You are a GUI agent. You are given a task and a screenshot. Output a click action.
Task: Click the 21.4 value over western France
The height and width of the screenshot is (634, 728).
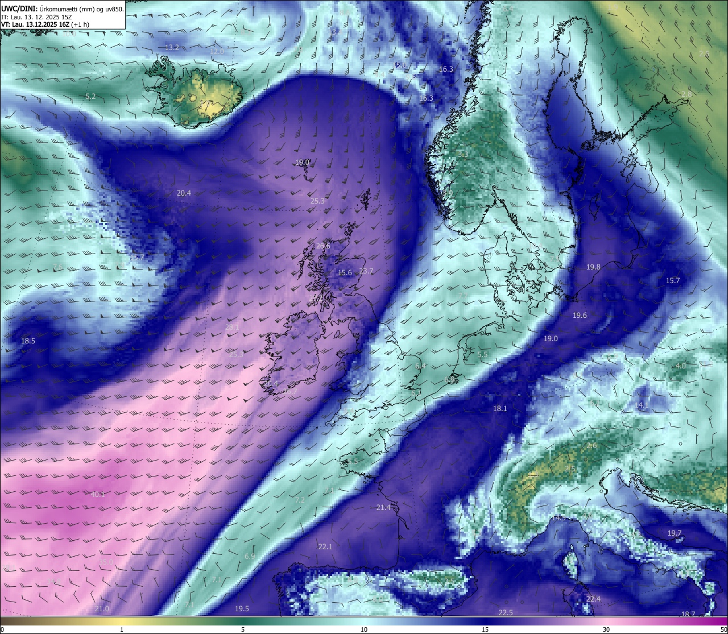point(383,507)
